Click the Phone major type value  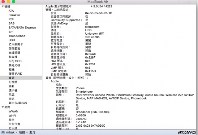(80, 88)
